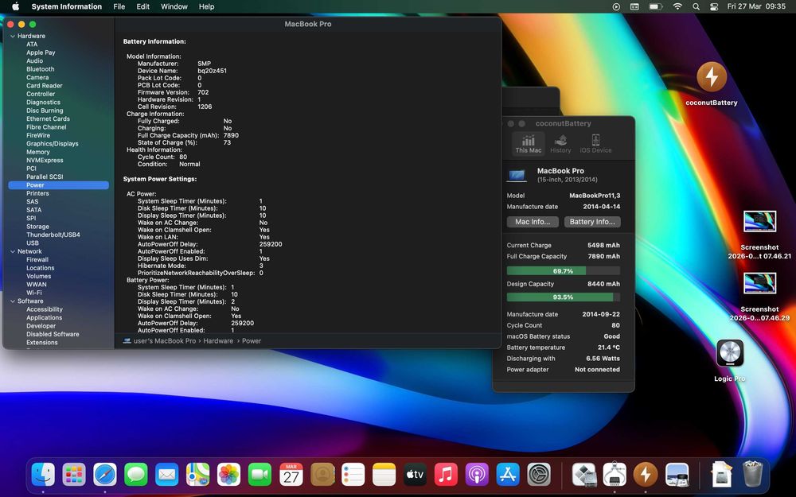The image size is (796, 497).
Task: Open Notes from the Dock
Action: [x=384, y=475]
